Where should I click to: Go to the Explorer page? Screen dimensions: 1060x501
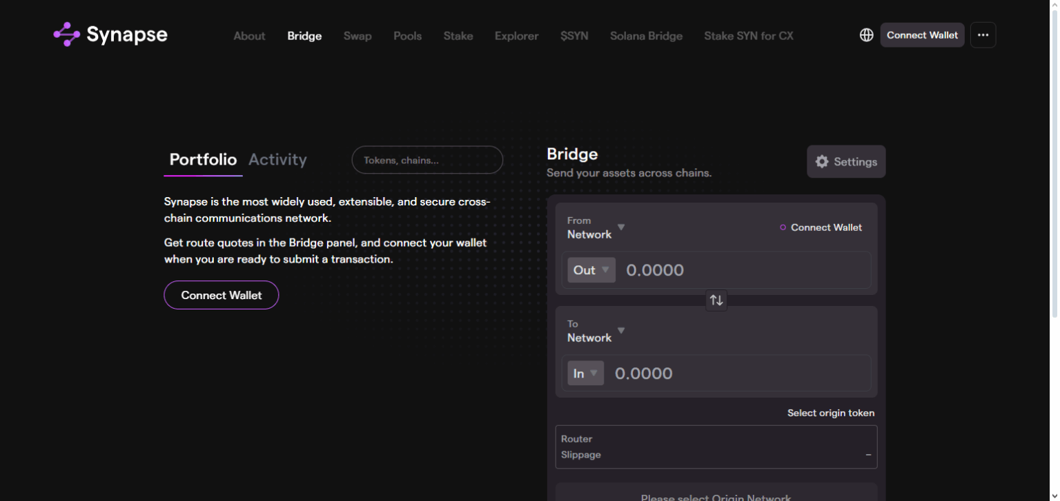(516, 36)
